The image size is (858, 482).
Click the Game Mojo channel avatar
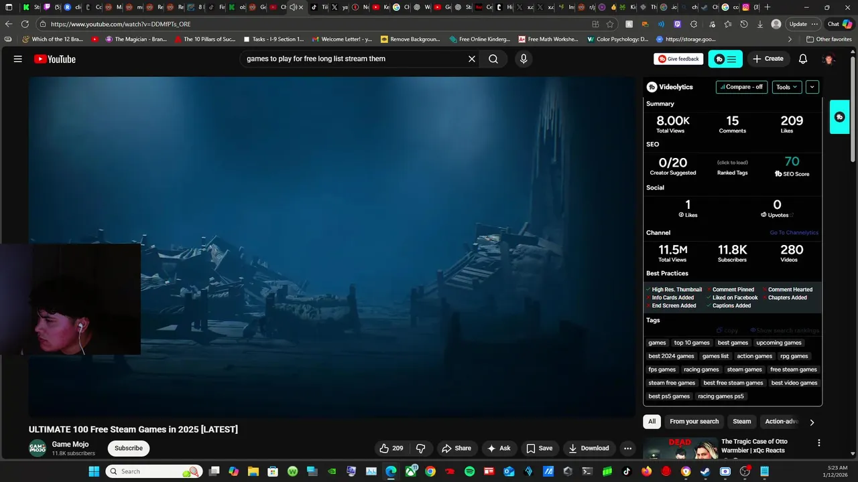[x=38, y=449]
